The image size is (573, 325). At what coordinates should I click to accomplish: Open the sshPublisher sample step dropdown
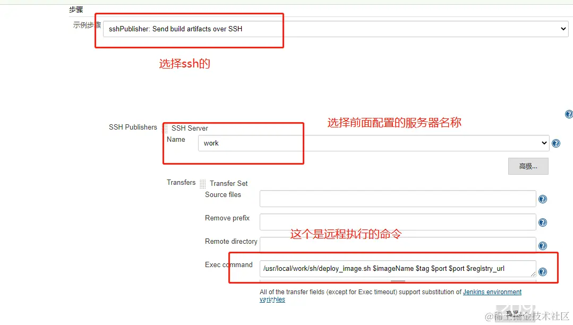(336, 29)
